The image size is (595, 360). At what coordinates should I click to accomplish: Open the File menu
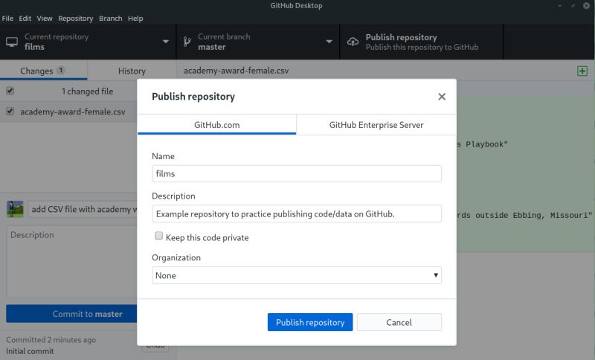7,19
